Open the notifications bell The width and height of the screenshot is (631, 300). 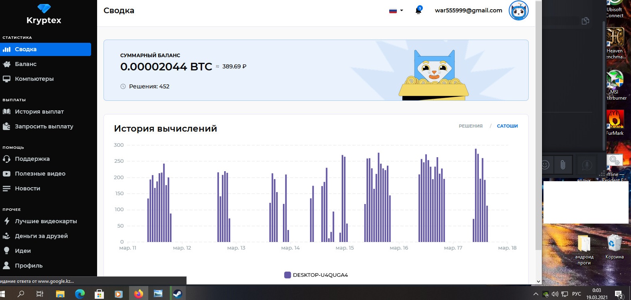point(418,10)
